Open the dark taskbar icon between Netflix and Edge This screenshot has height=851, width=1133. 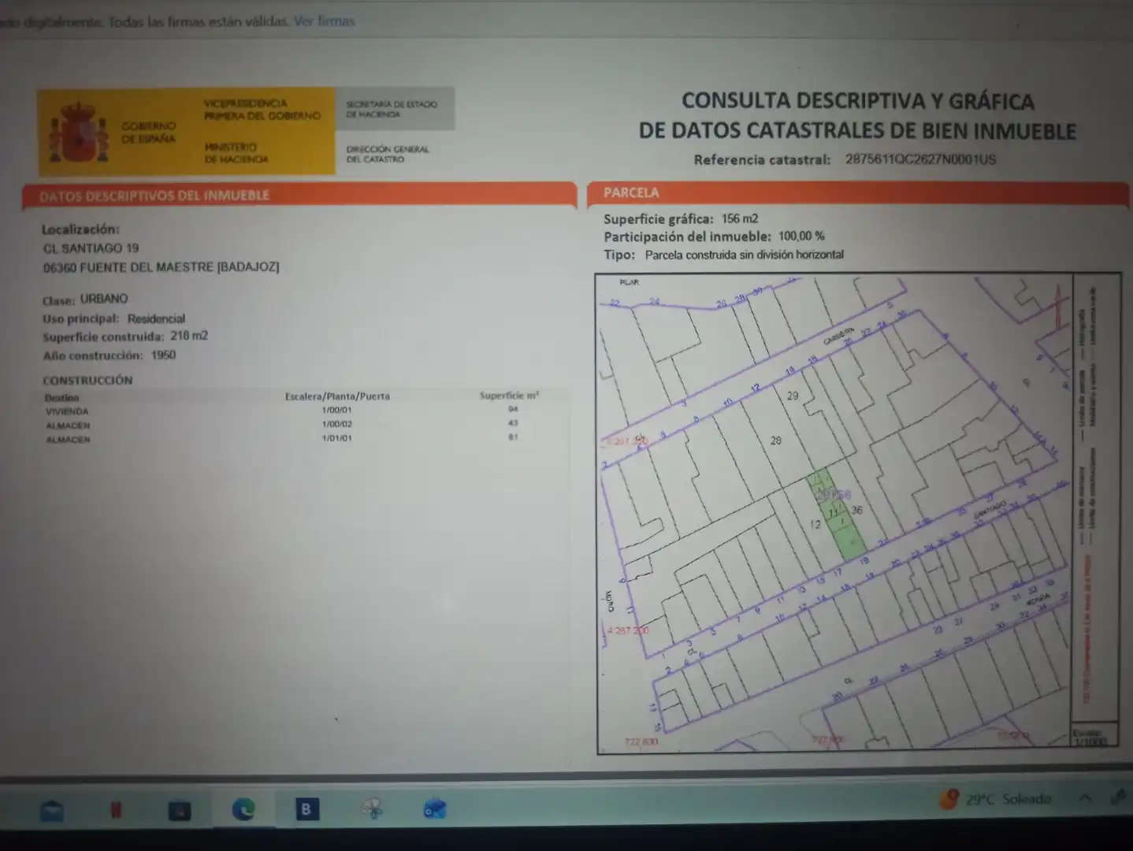click(x=180, y=810)
